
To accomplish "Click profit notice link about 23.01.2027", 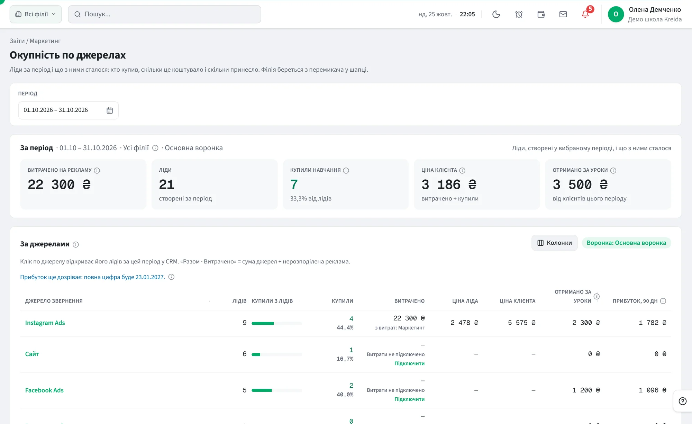I will click(92, 277).
